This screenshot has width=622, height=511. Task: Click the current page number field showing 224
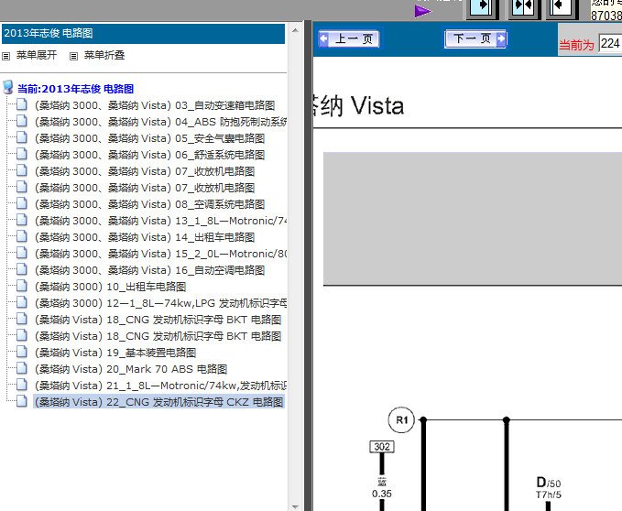point(610,43)
